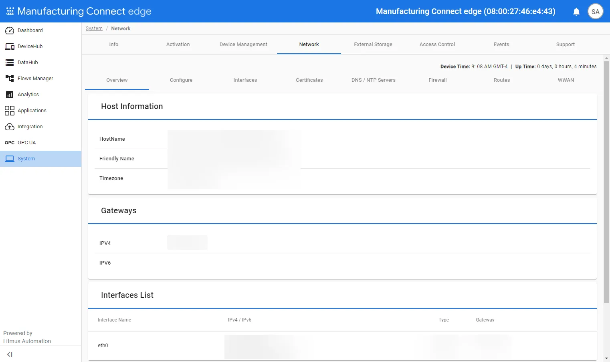Open Flows Manager from the sidebar
610x362 pixels.
41,79
